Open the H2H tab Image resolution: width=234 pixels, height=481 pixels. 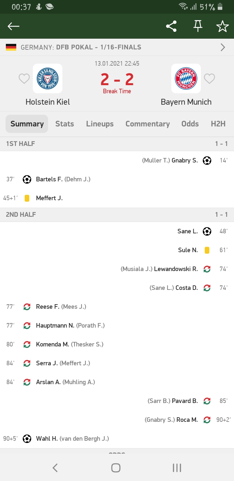click(x=218, y=124)
